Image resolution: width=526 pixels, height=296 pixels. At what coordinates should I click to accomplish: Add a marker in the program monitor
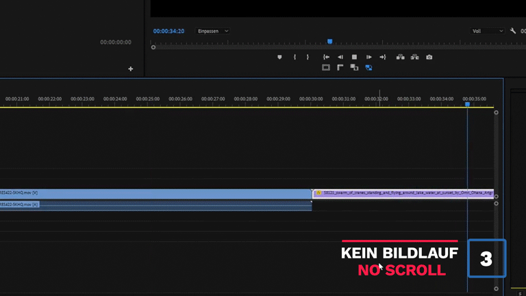pyautogui.click(x=279, y=57)
